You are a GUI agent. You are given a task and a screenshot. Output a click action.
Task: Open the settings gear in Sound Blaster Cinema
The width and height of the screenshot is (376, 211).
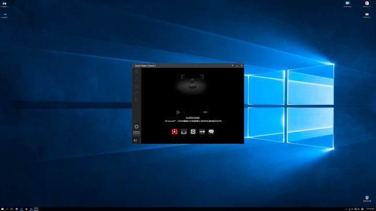point(136,127)
